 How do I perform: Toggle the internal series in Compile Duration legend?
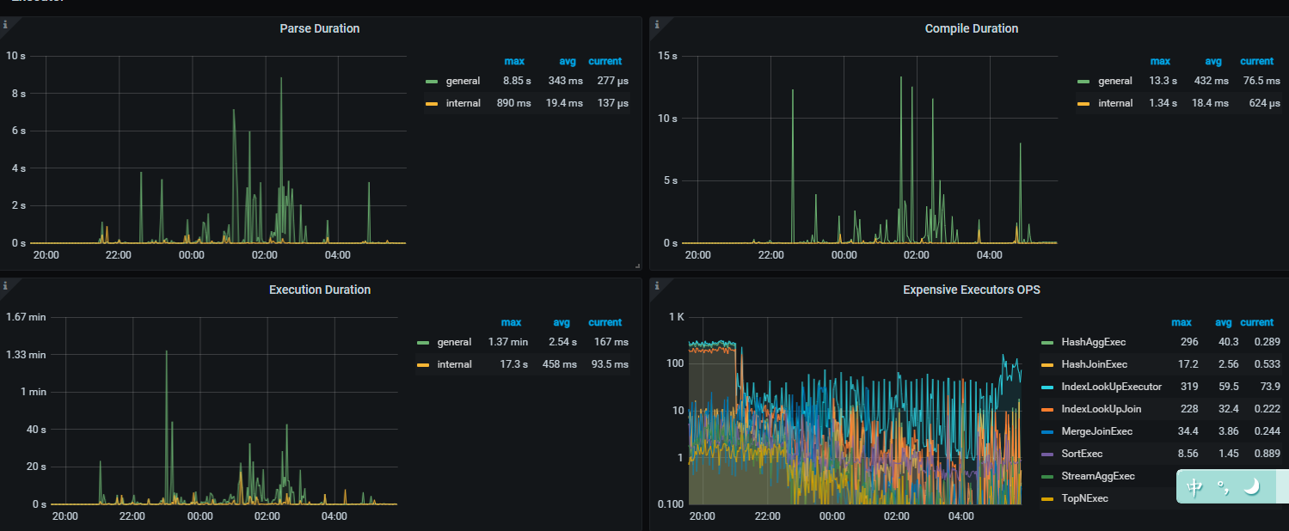[1114, 103]
